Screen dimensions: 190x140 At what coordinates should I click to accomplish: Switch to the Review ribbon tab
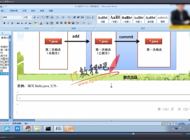click(42, 11)
